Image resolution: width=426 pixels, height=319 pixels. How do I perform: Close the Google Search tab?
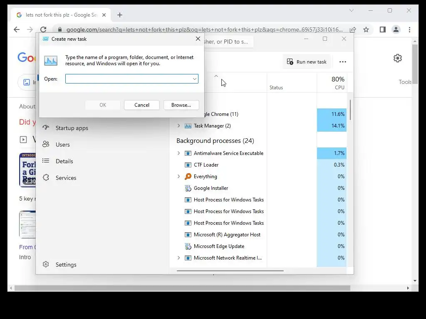pyautogui.click(x=104, y=15)
